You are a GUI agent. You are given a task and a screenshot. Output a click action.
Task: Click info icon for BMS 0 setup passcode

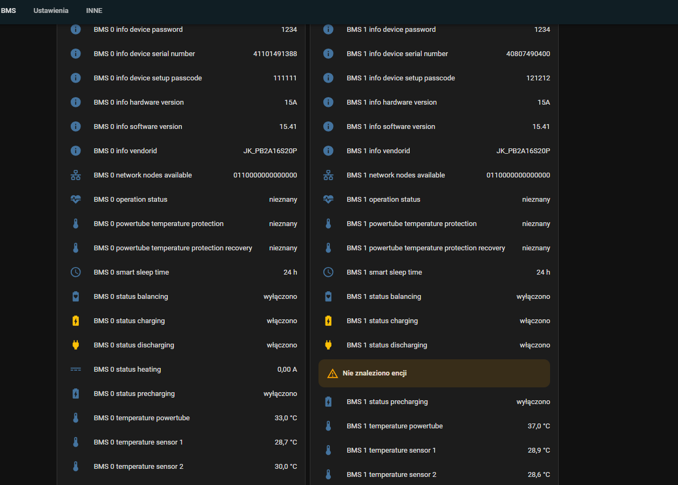(x=76, y=78)
